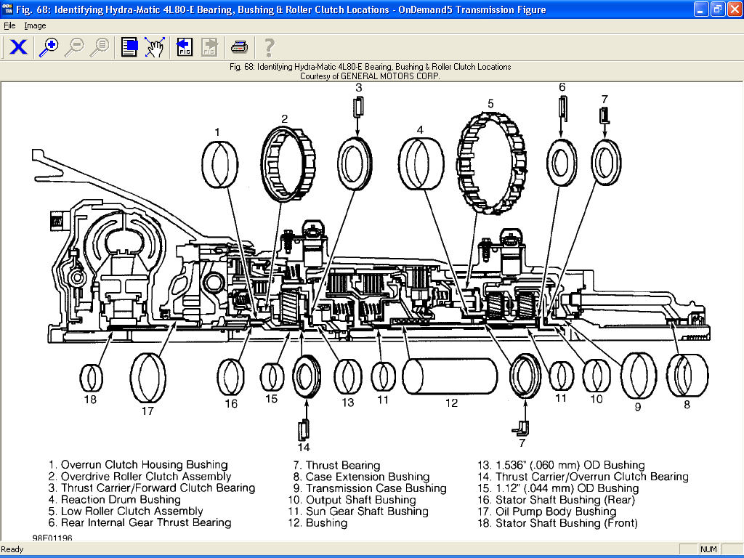Screen dimensions: 744x558
Task: Go to previous figure with blue arrow FIG icon
Action: [x=184, y=47]
